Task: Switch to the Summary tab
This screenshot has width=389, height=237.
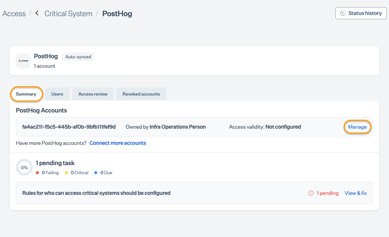Action: [26, 94]
